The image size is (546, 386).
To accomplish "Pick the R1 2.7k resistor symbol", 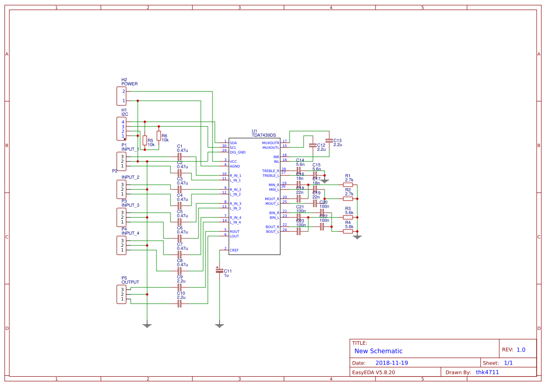I will click(348, 185).
